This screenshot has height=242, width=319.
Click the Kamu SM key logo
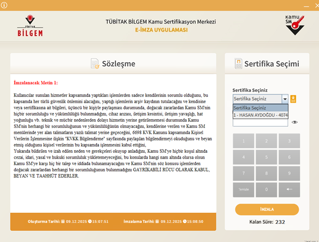[295, 25]
